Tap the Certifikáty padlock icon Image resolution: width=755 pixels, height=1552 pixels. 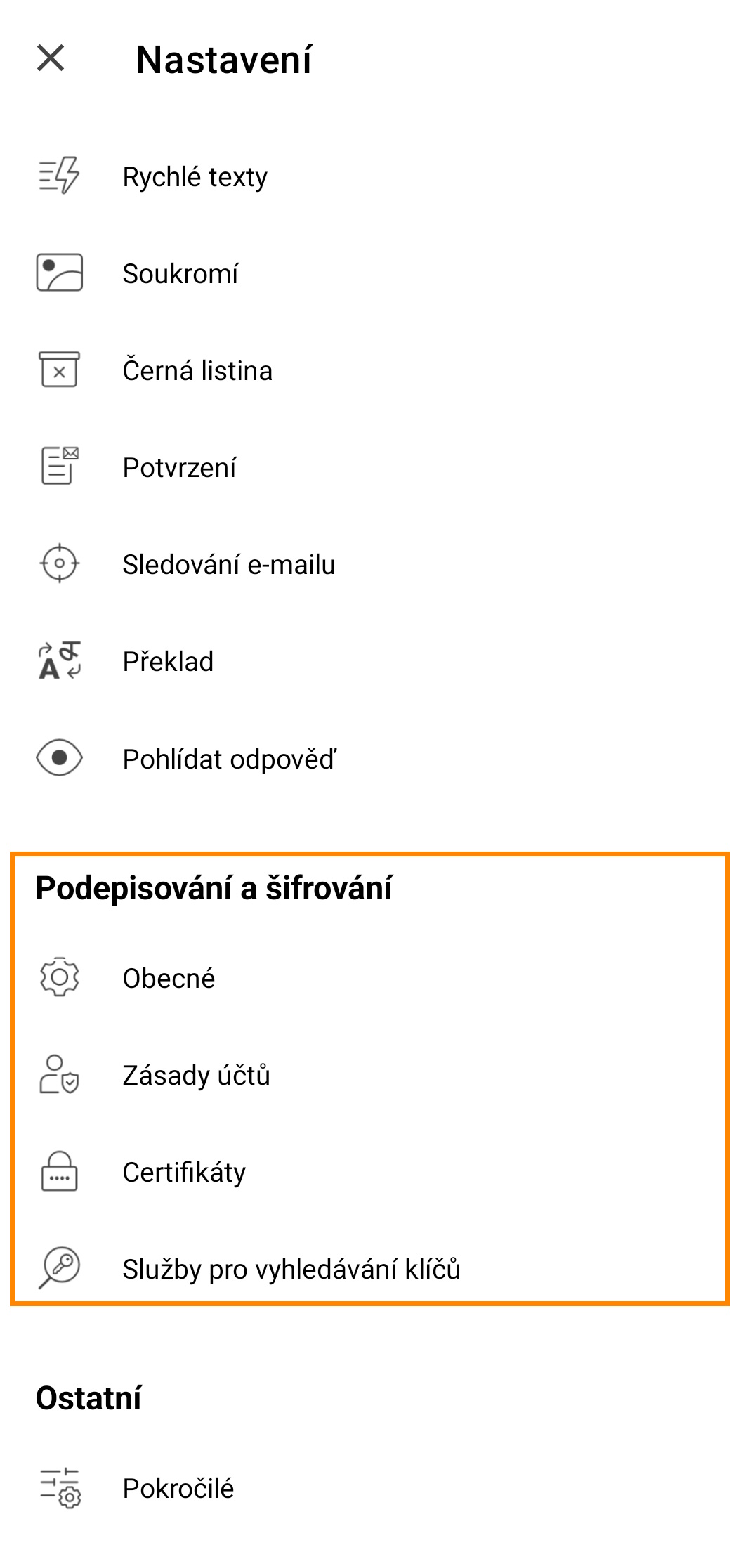(60, 1171)
